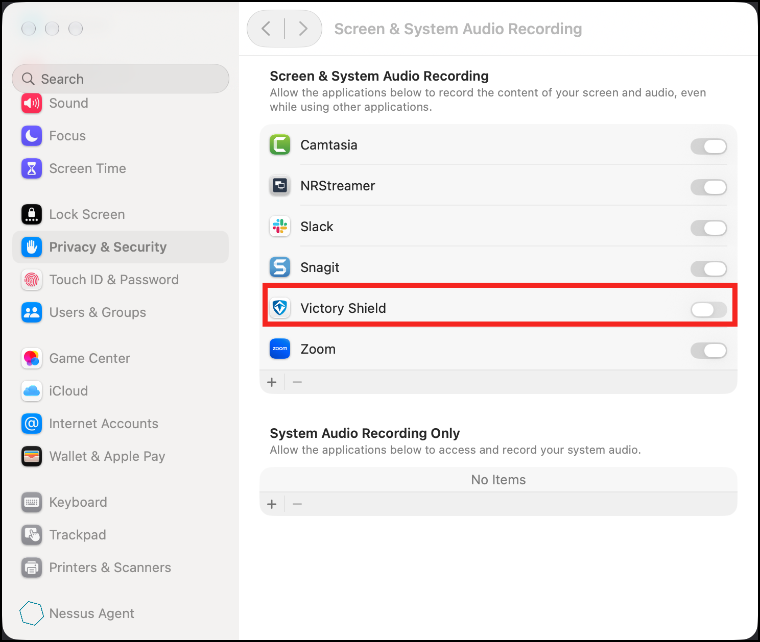Click the Users & Groups people icon

[x=32, y=312]
